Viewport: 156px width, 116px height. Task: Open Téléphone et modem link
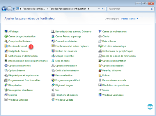(x=66, y=95)
